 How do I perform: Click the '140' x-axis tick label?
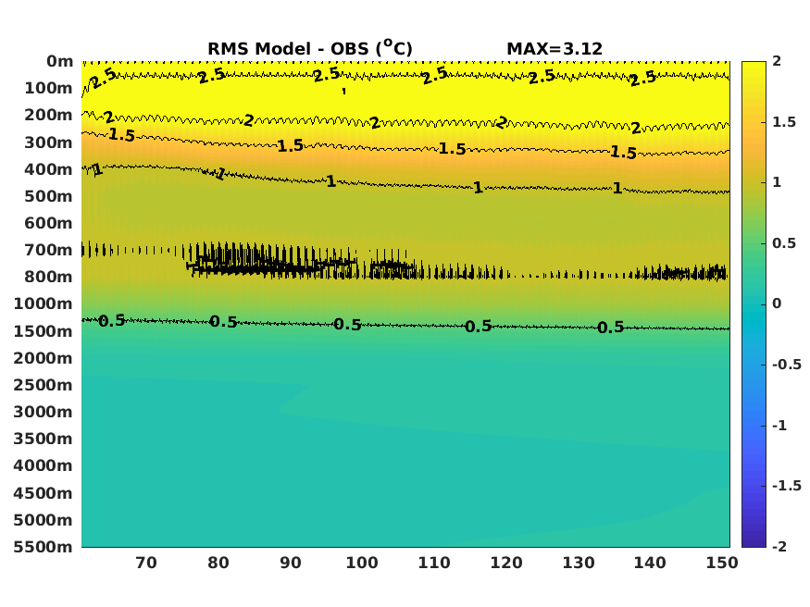pos(650,563)
